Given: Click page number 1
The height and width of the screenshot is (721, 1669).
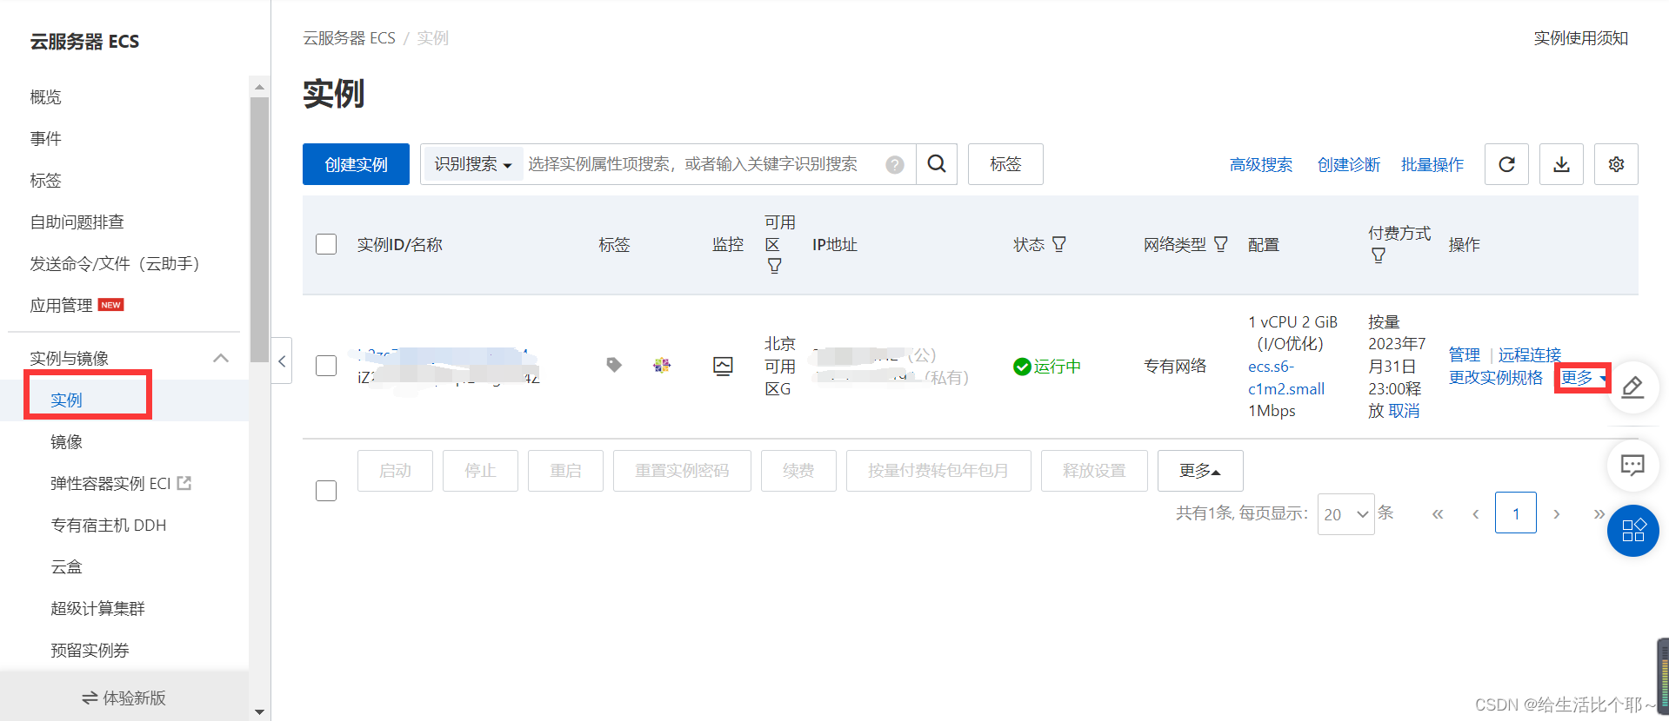Looking at the screenshot, I should [x=1516, y=513].
